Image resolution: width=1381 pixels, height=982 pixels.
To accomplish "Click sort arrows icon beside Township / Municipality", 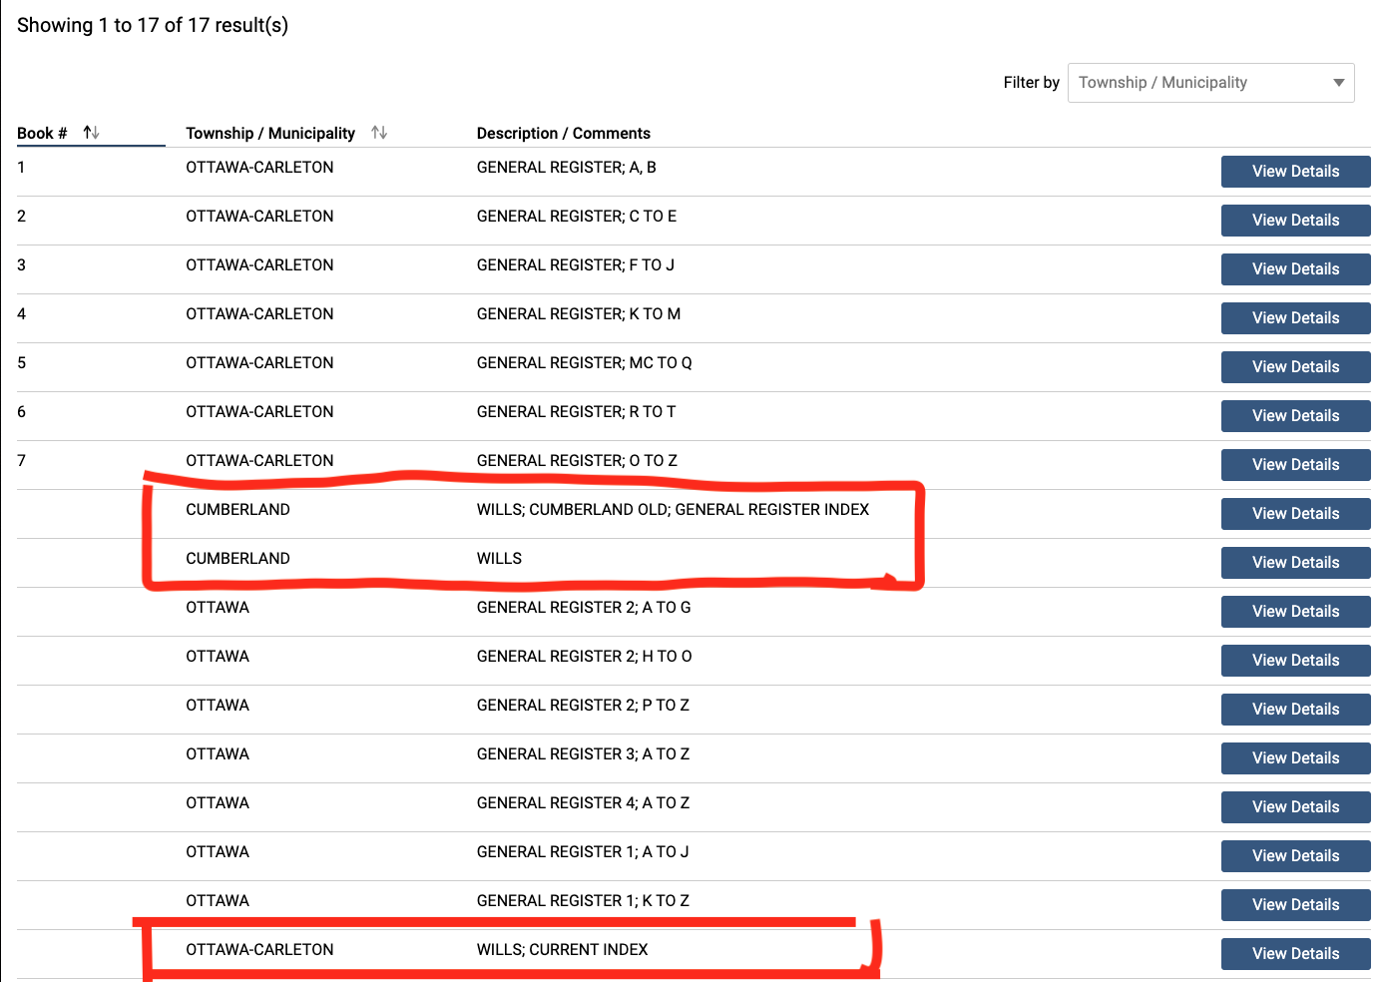I will 379,133.
